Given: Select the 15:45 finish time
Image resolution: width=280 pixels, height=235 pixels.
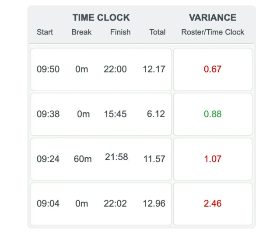Looking at the screenshot, I should point(115,114).
